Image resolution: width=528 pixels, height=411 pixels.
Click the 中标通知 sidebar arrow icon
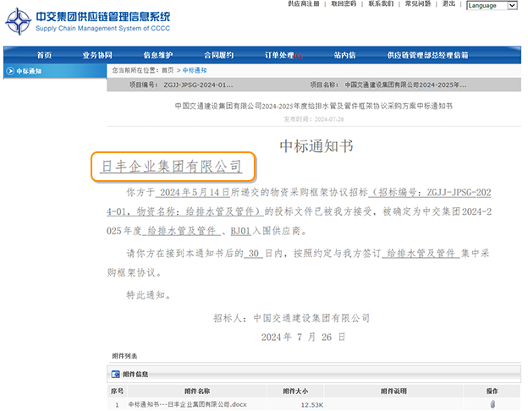[x=9, y=71]
